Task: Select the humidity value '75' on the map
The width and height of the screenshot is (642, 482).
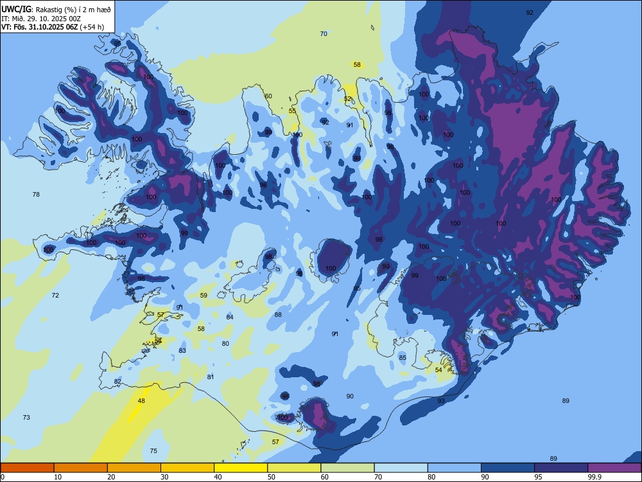Action: point(153,451)
